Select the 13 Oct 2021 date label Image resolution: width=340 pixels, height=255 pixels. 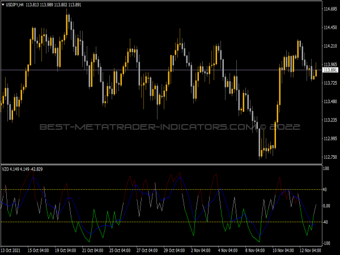[12, 250]
